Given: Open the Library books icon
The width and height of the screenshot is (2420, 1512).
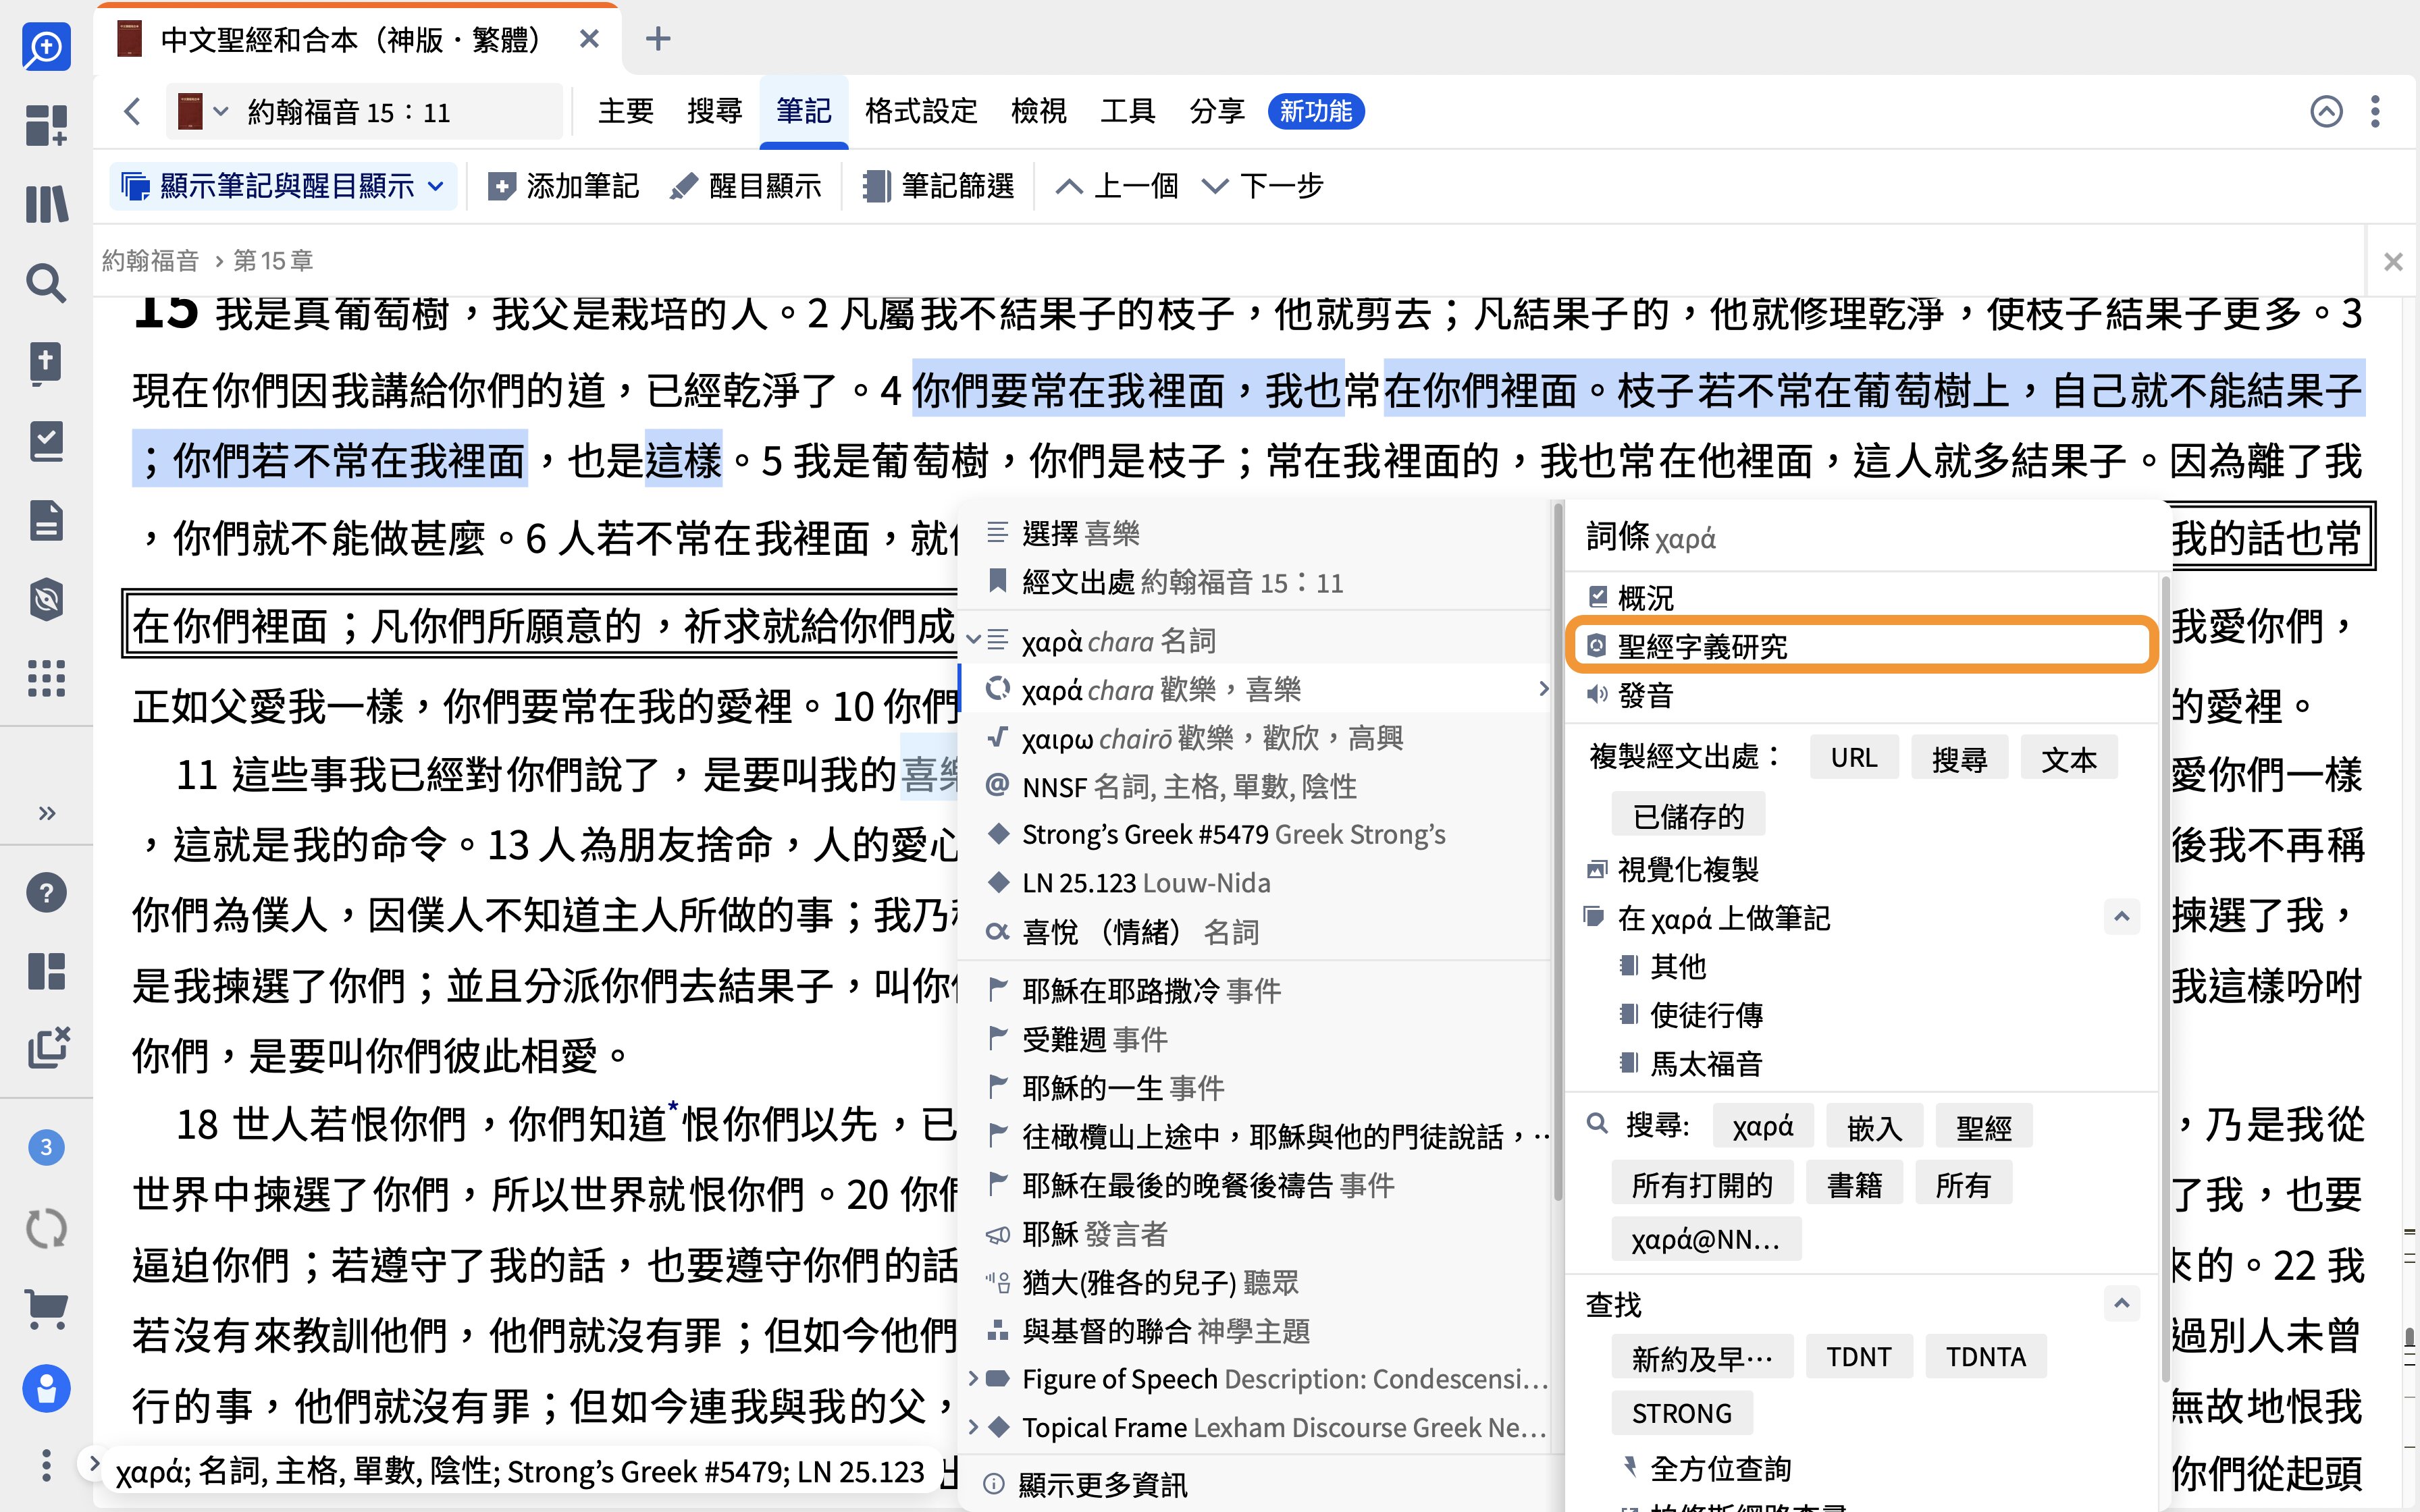Looking at the screenshot, I should point(46,204).
